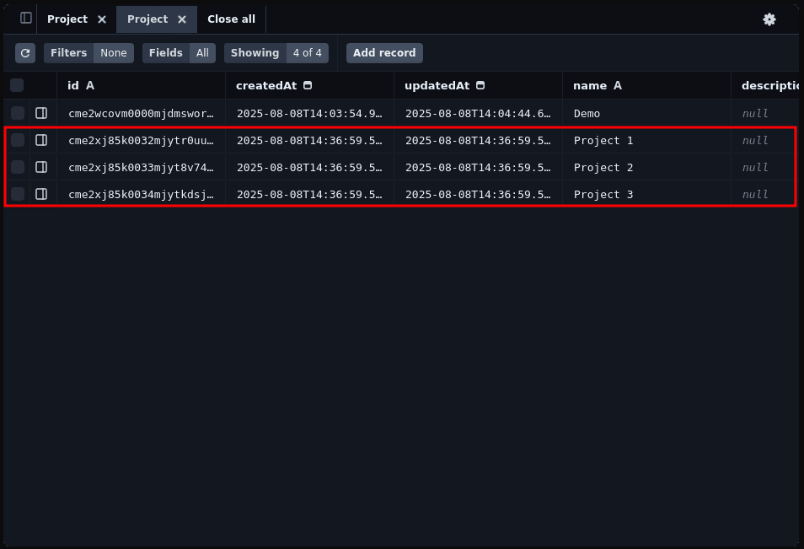Screen dimensions: 804x549
Task: Open the settings gear icon
Action: (x=769, y=19)
